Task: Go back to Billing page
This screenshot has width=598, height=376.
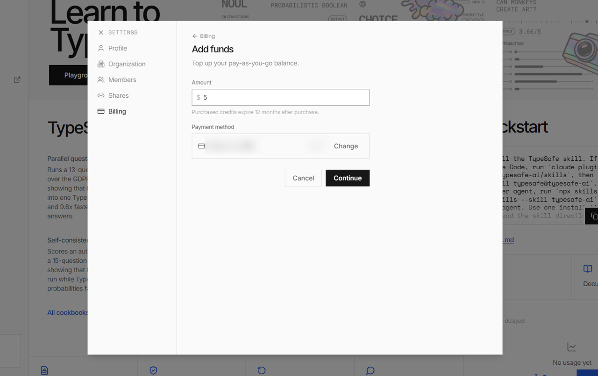Action: (x=203, y=36)
